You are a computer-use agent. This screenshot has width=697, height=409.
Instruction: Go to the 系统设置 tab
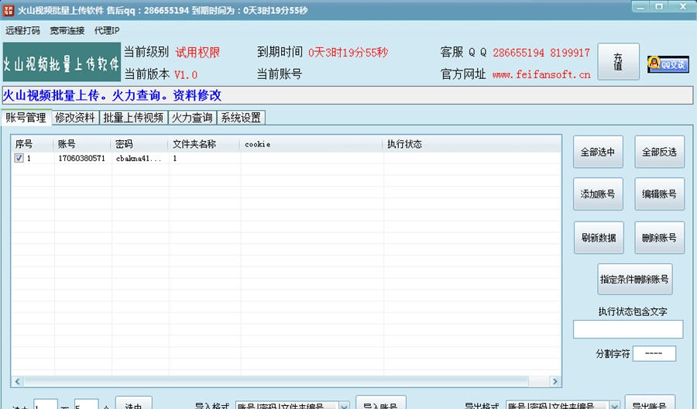[x=240, y=118]
